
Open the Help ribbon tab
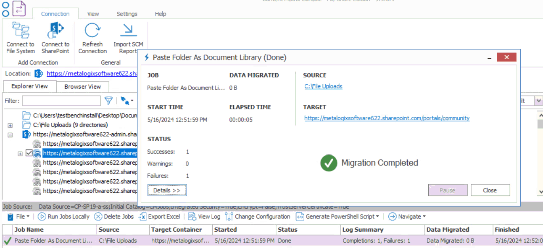[161, 14]
